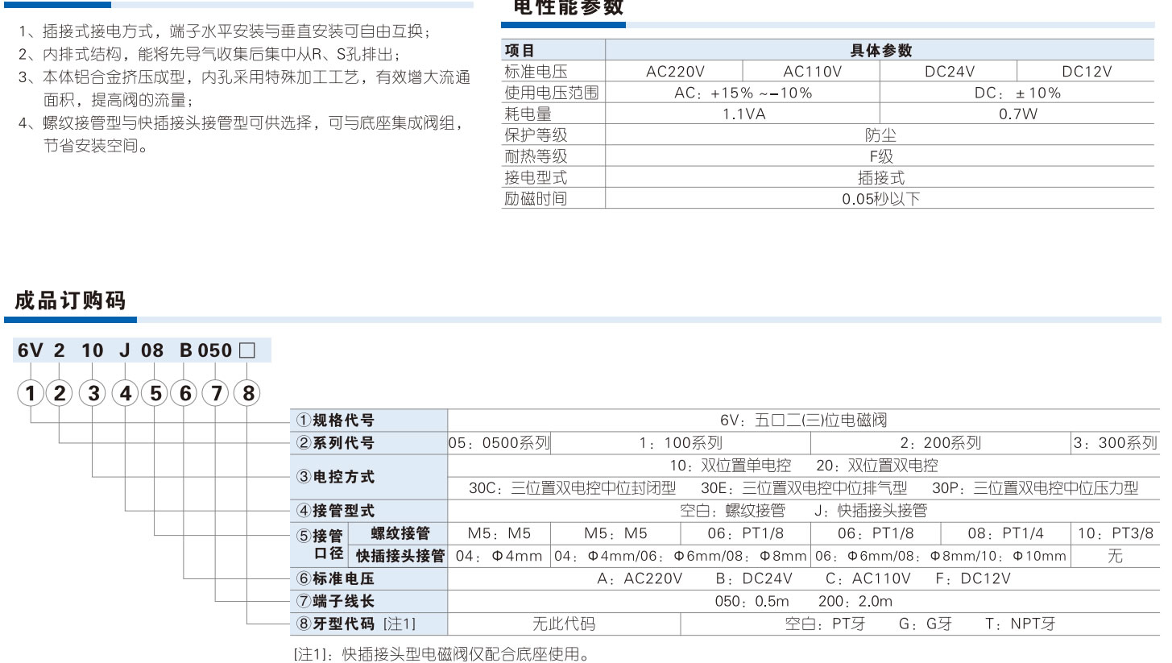Select the large circled number 2 callout
1172x663 pixels.
click(x=60, y=393)
